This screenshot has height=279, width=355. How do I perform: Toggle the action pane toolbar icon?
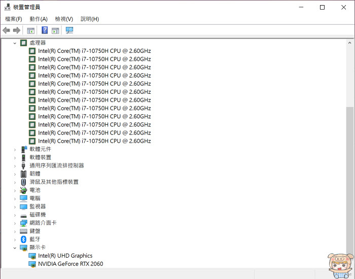[55, 30]
